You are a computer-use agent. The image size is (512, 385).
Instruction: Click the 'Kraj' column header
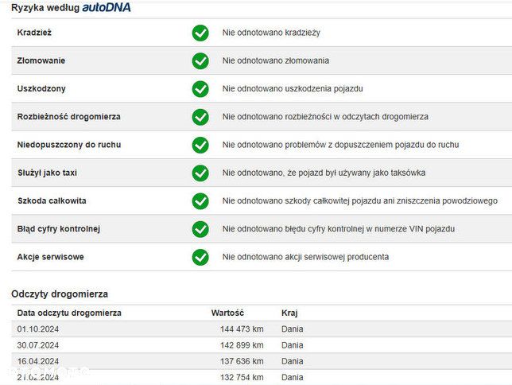click(x=289, y=313)
